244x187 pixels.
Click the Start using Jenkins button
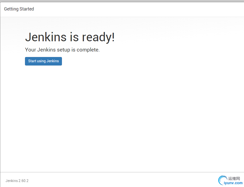pyautogui.click(x=43, y=61)
